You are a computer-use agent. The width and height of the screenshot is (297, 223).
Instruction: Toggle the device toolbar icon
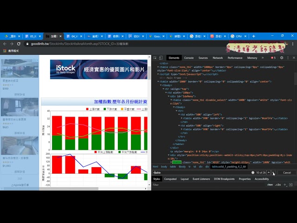161,58
